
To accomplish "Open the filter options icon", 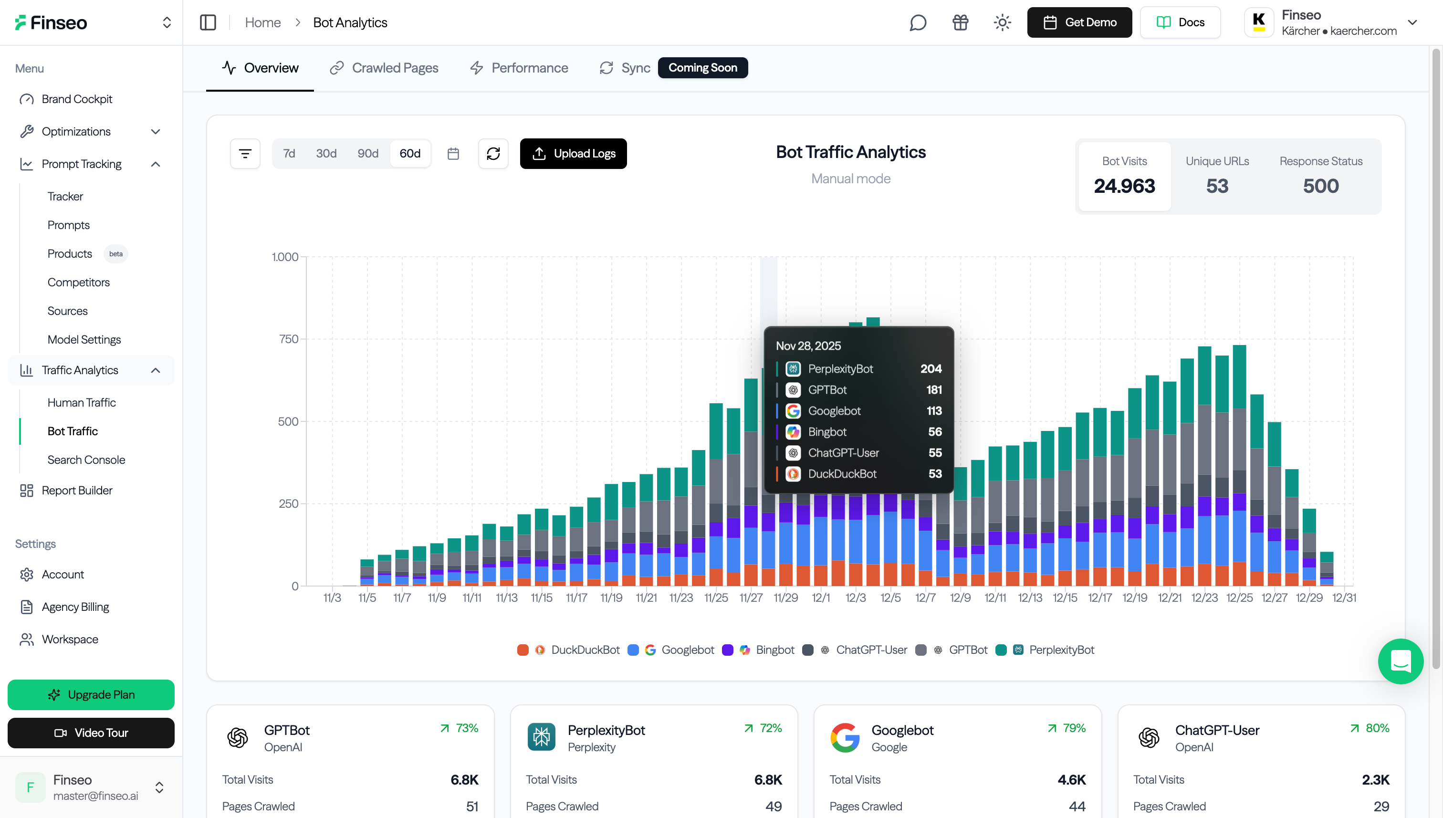I will (x=245, y=153).
